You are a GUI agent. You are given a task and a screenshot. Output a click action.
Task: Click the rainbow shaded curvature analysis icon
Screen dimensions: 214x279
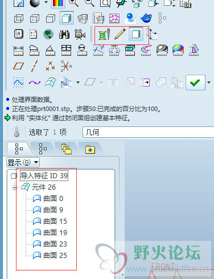178,50
